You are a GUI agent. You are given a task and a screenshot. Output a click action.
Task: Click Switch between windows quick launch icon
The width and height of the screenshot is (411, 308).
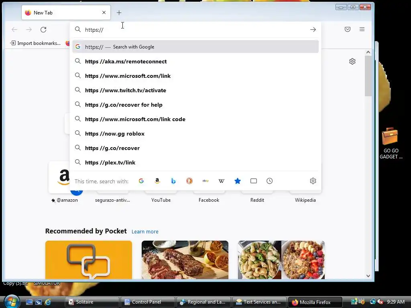(x=39, y=302)
